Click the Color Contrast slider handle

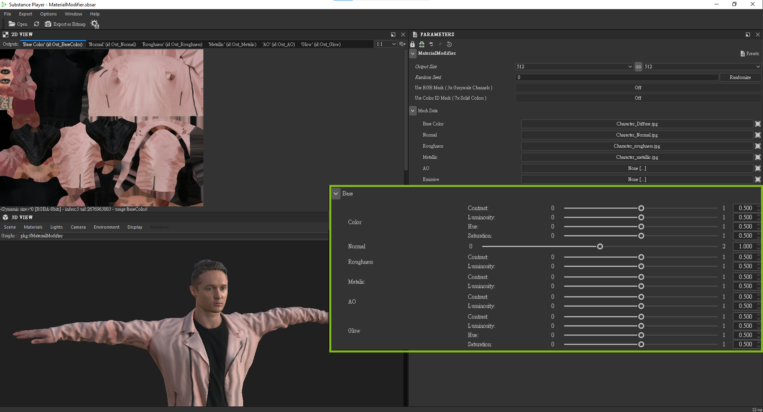(641, 208)
